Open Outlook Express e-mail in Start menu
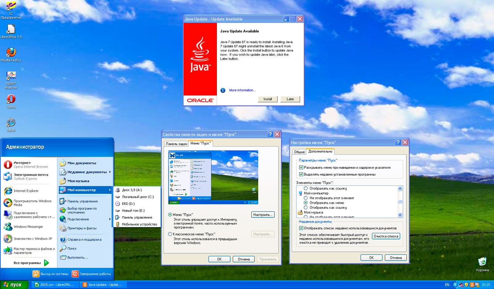Screen dimensions: 494x289 click(28, 176)
